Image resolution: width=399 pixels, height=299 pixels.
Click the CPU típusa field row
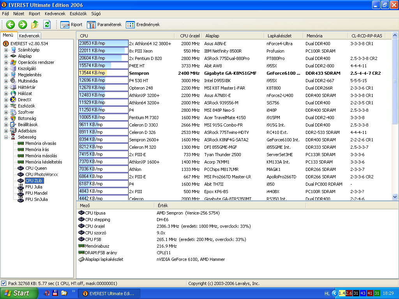tap(237, 213)
